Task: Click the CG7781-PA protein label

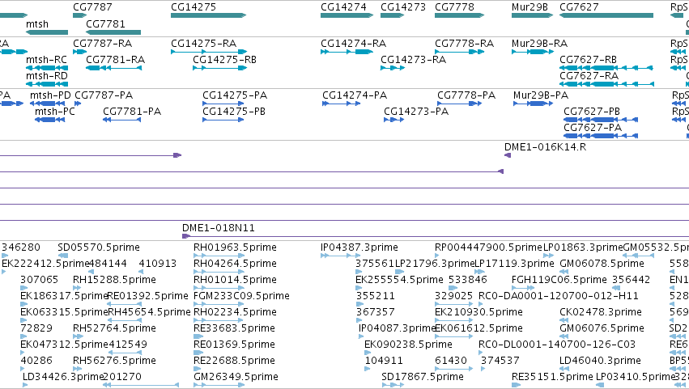Action: tap(132, 112)
